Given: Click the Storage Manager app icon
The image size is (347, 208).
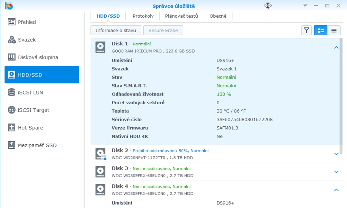Looking at the screenshot, I should pos(9,6).
